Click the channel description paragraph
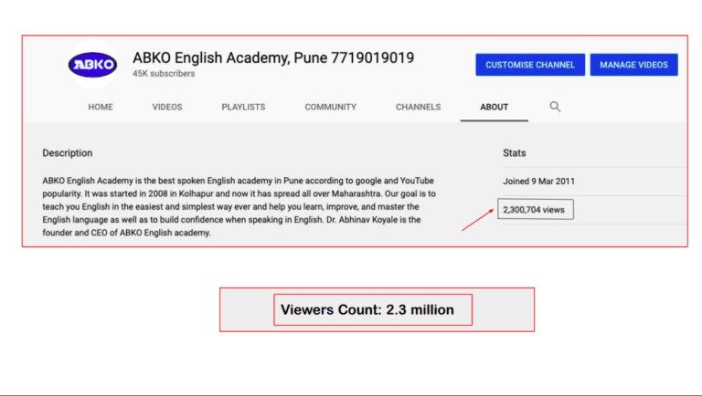The height and width of the screenshot is (396, 702). 239,206
